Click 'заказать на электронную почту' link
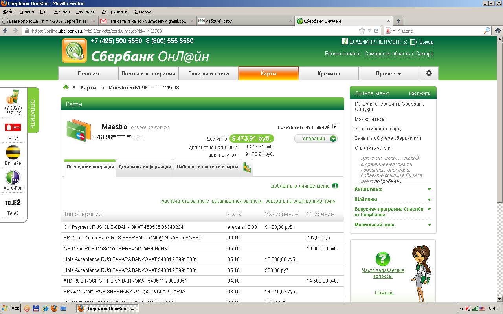 click(x=300, y=201)
